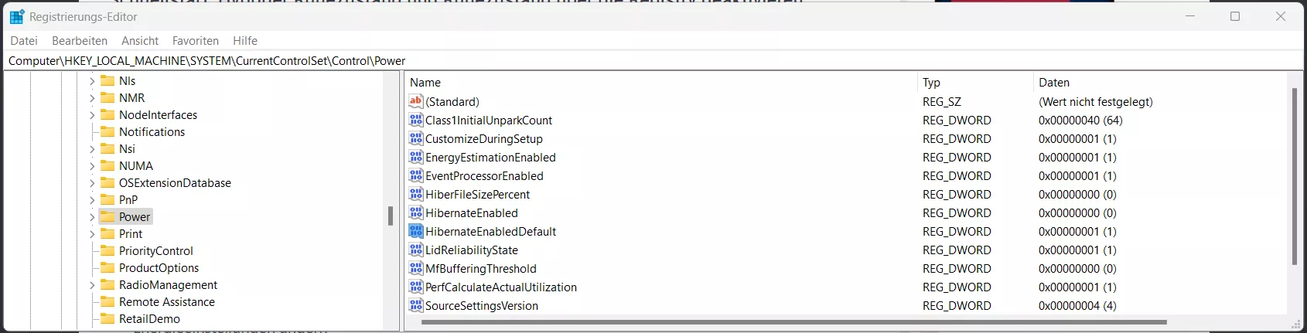Click the RetailDemo folder icon

pos(107,318)
